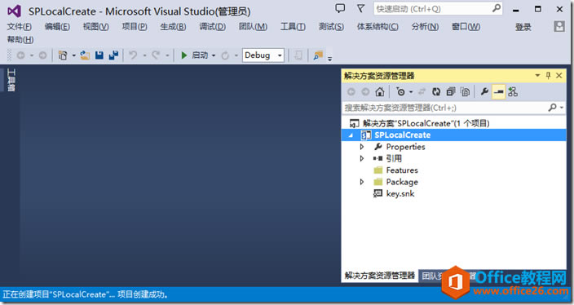
Task: Click the Solution Explorer Home icon
Action: pyautogui.click(x=380, y=91)
